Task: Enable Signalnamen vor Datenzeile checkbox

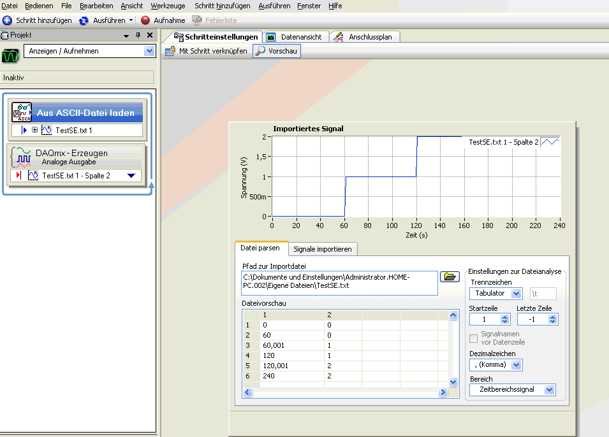Action: 473,338
